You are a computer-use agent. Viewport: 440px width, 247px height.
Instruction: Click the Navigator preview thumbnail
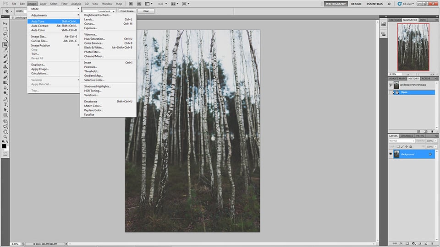[x=413, y=47]
